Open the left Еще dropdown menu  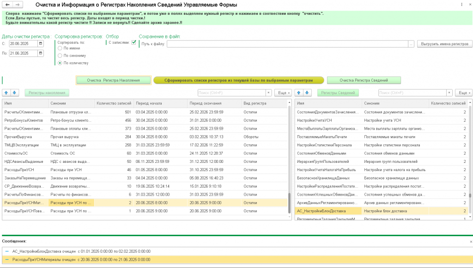(283, 93)
